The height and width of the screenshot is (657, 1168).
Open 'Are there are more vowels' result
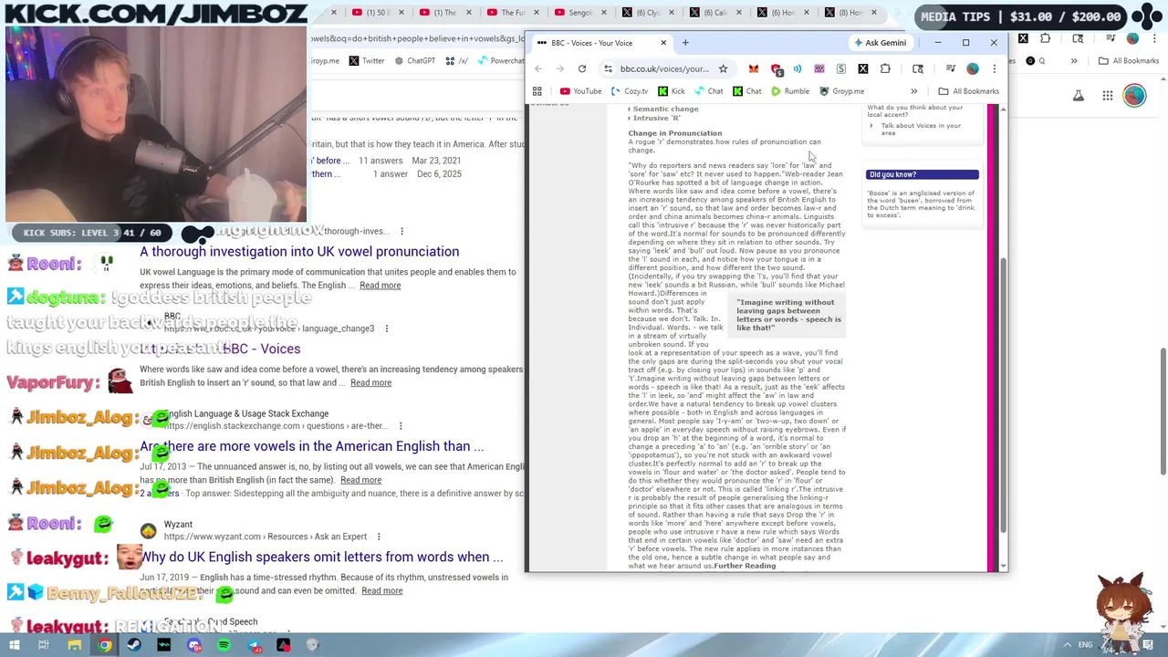312,446
